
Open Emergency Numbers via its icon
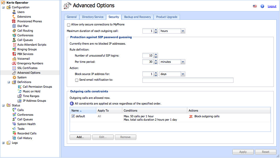pyautogui.click(x=14, y=63)
